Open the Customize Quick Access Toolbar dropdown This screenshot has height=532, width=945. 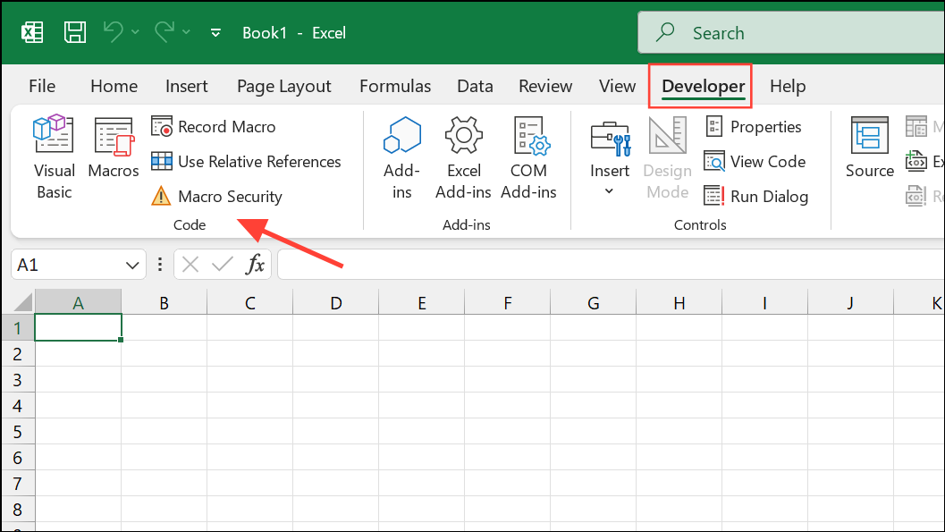tap(215, 33)
